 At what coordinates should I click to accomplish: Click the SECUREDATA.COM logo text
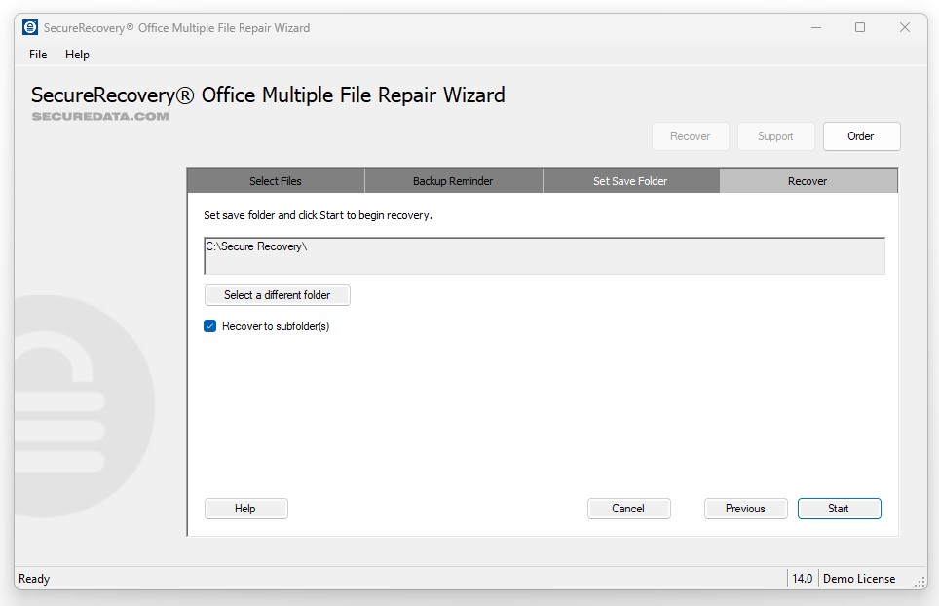pyautogui.click(x=100, y=116)
